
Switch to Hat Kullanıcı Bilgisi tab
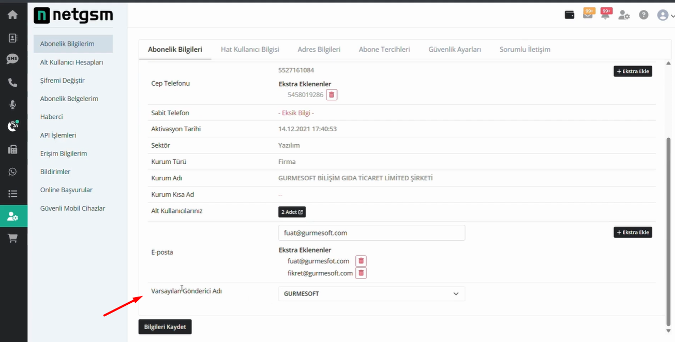(x=250, y=50)
